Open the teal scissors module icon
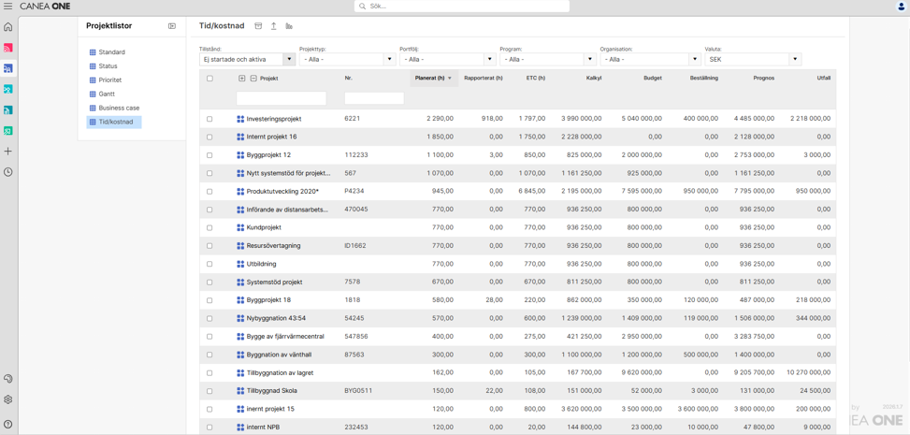Viewport: 910px width, 435px height. (8, 89)
